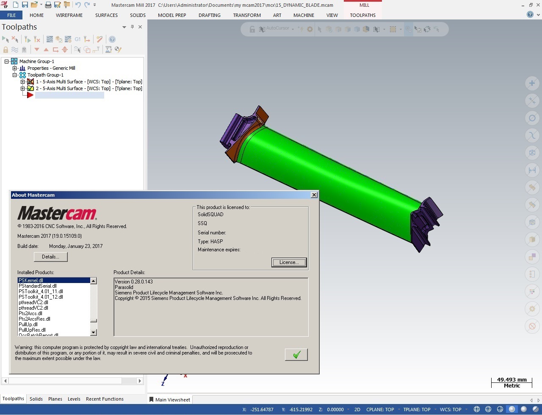Click the toggle locking padlock icon

coord(6,49)
